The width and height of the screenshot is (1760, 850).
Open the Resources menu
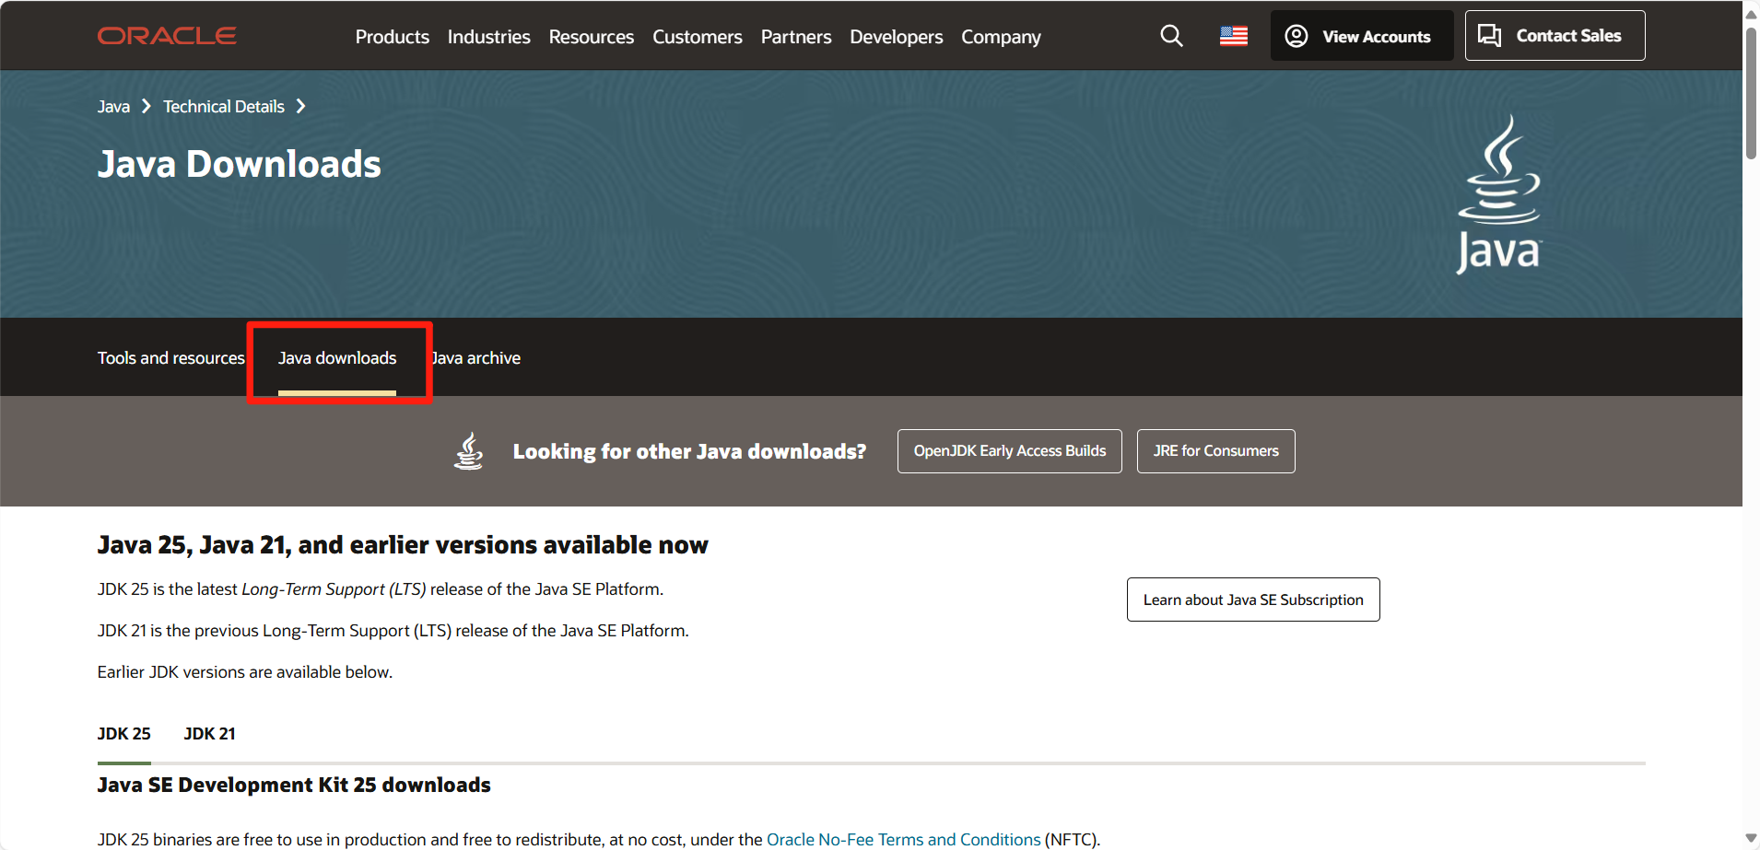click(x=592, y=37)
